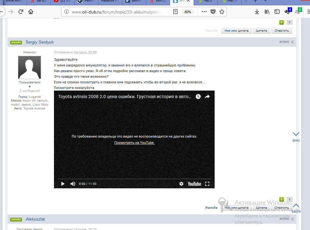310x230 pixels.
Task: Switch to the BMW tab
Action: (x=134, y=1)
